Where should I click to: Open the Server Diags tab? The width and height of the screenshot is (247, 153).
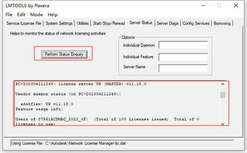pyautogui.click(x=168, y=23)
